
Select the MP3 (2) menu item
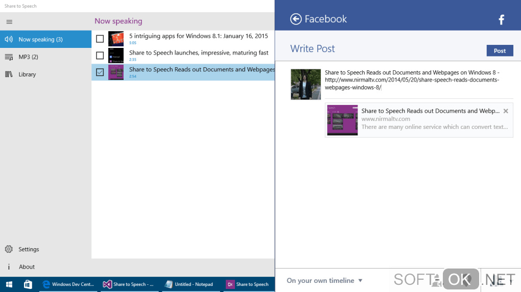click(45, 57)
